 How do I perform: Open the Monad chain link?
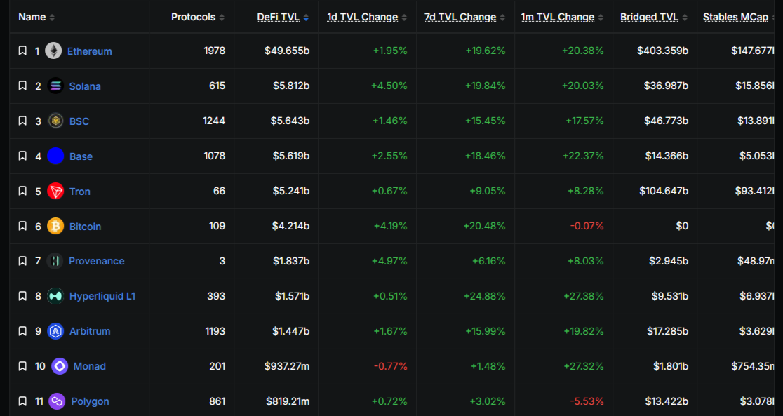pyautogui.click(x=89, y=366)
